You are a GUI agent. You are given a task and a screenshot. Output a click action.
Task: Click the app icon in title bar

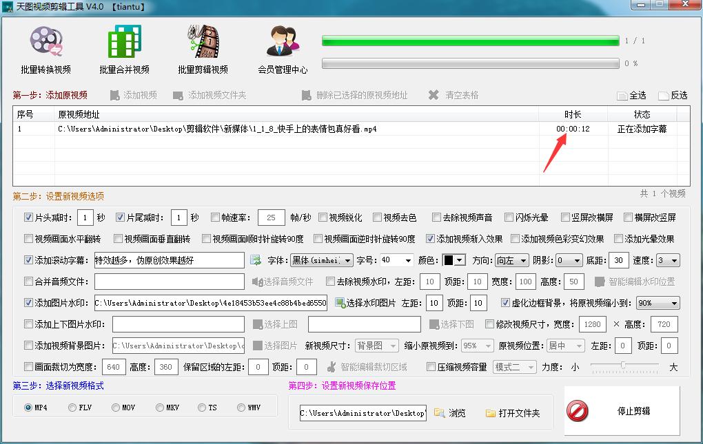pos(8,7)
